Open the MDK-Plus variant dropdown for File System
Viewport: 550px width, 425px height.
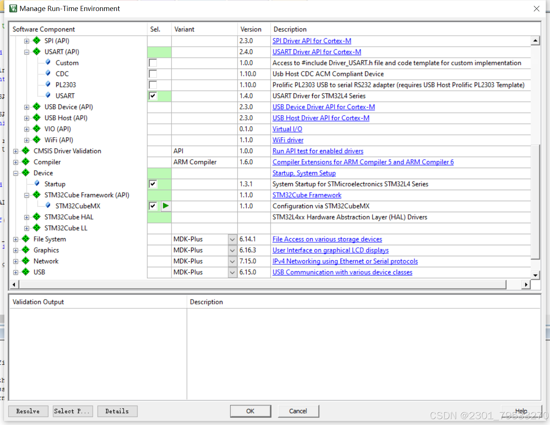point(232,239)
